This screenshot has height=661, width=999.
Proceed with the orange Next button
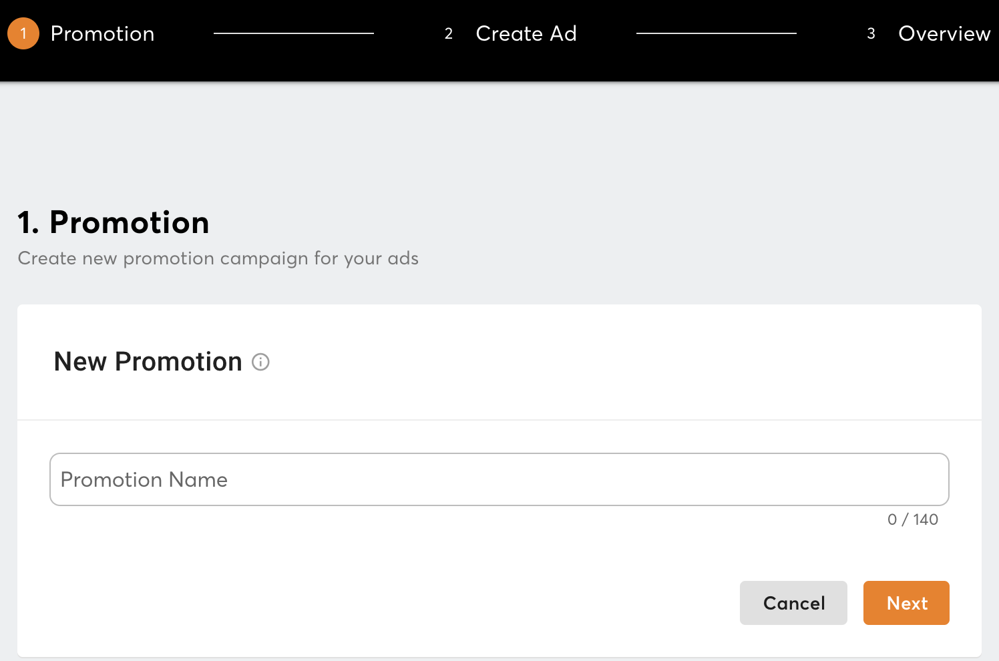tap(906, 603)
